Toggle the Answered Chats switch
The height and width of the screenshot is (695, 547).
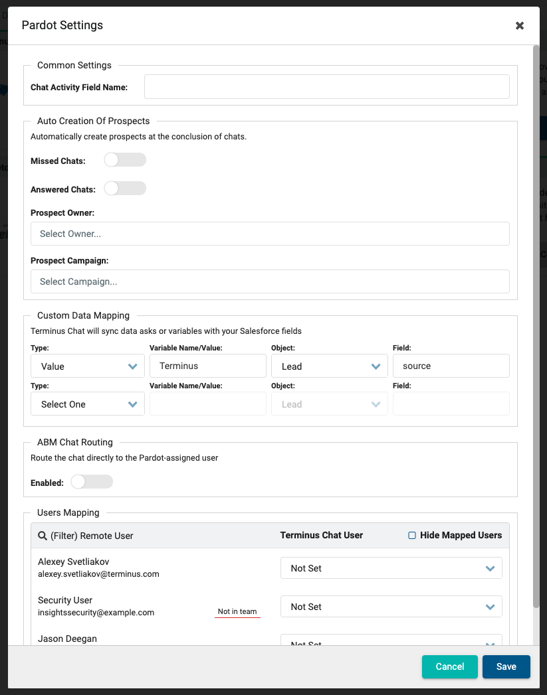[x=125, y=189]
